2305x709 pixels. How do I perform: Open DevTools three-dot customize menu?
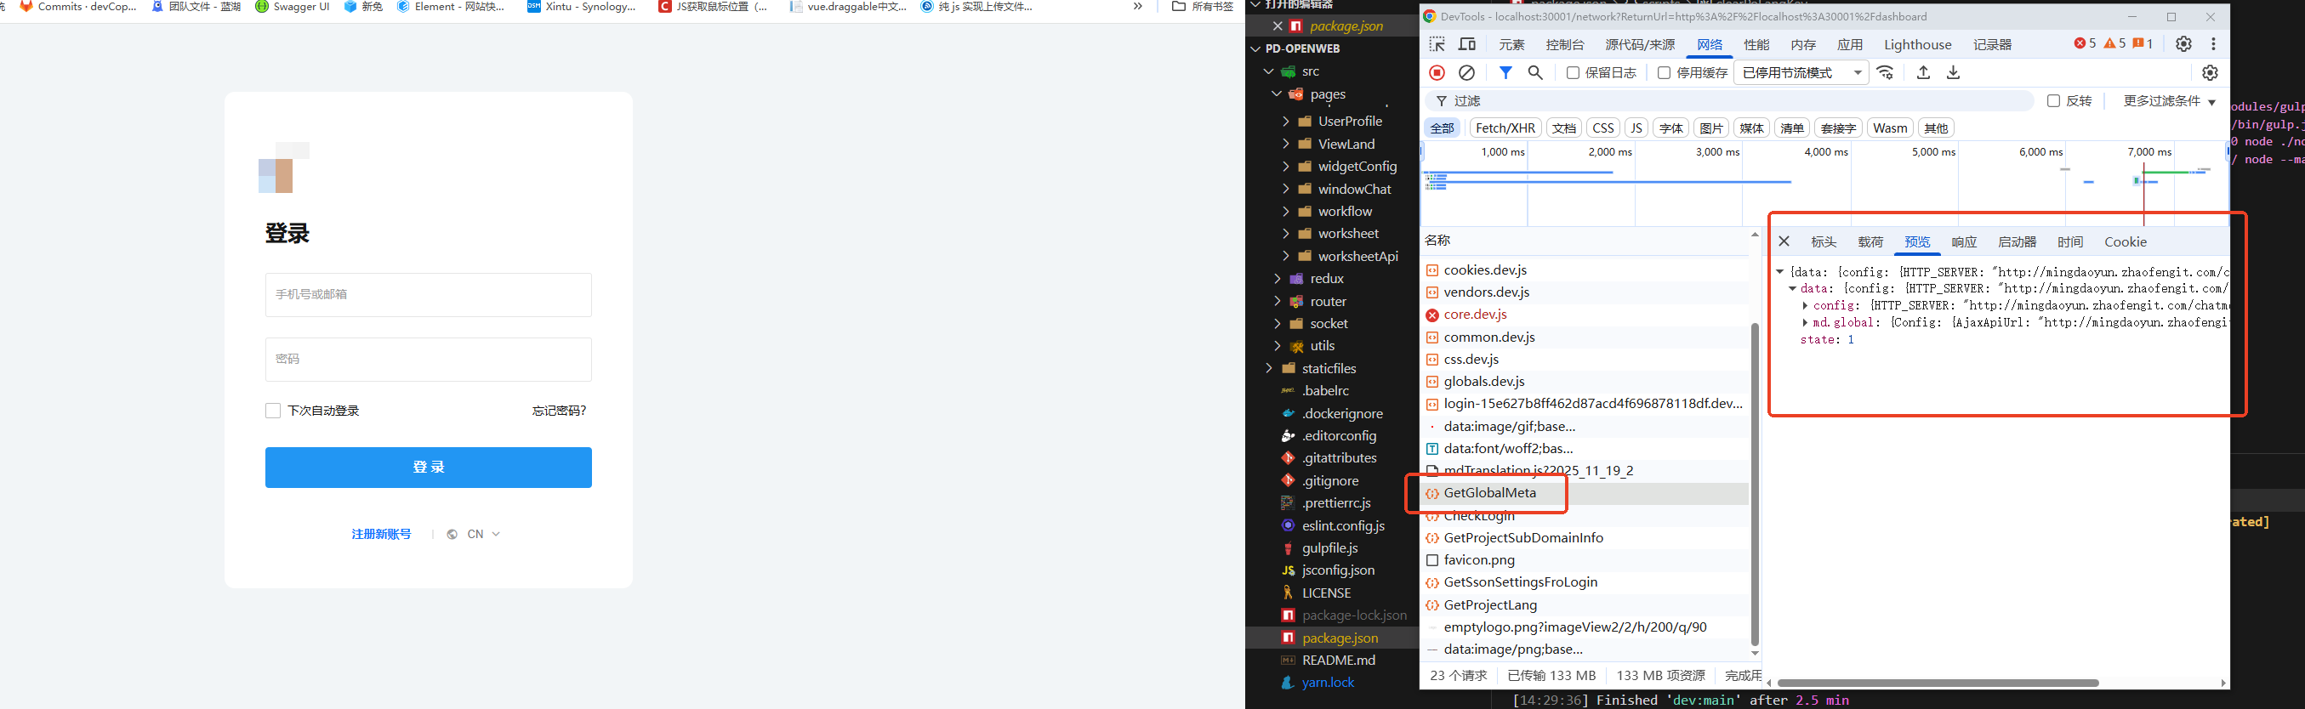coord(2214,44)
